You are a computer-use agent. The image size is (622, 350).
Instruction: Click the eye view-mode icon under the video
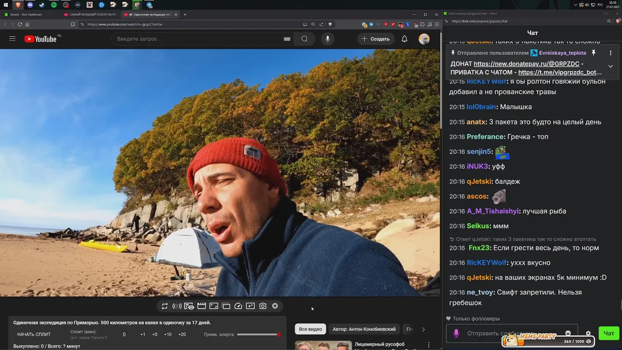(x=189, y=306)
